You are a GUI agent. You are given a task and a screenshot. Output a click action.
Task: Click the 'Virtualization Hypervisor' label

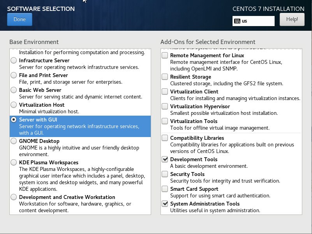tap(200, 106)
